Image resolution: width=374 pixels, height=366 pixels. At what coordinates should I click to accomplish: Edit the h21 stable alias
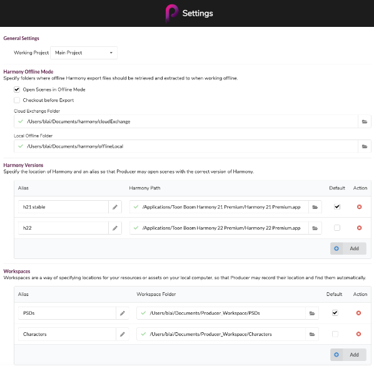tap(115, 207)
